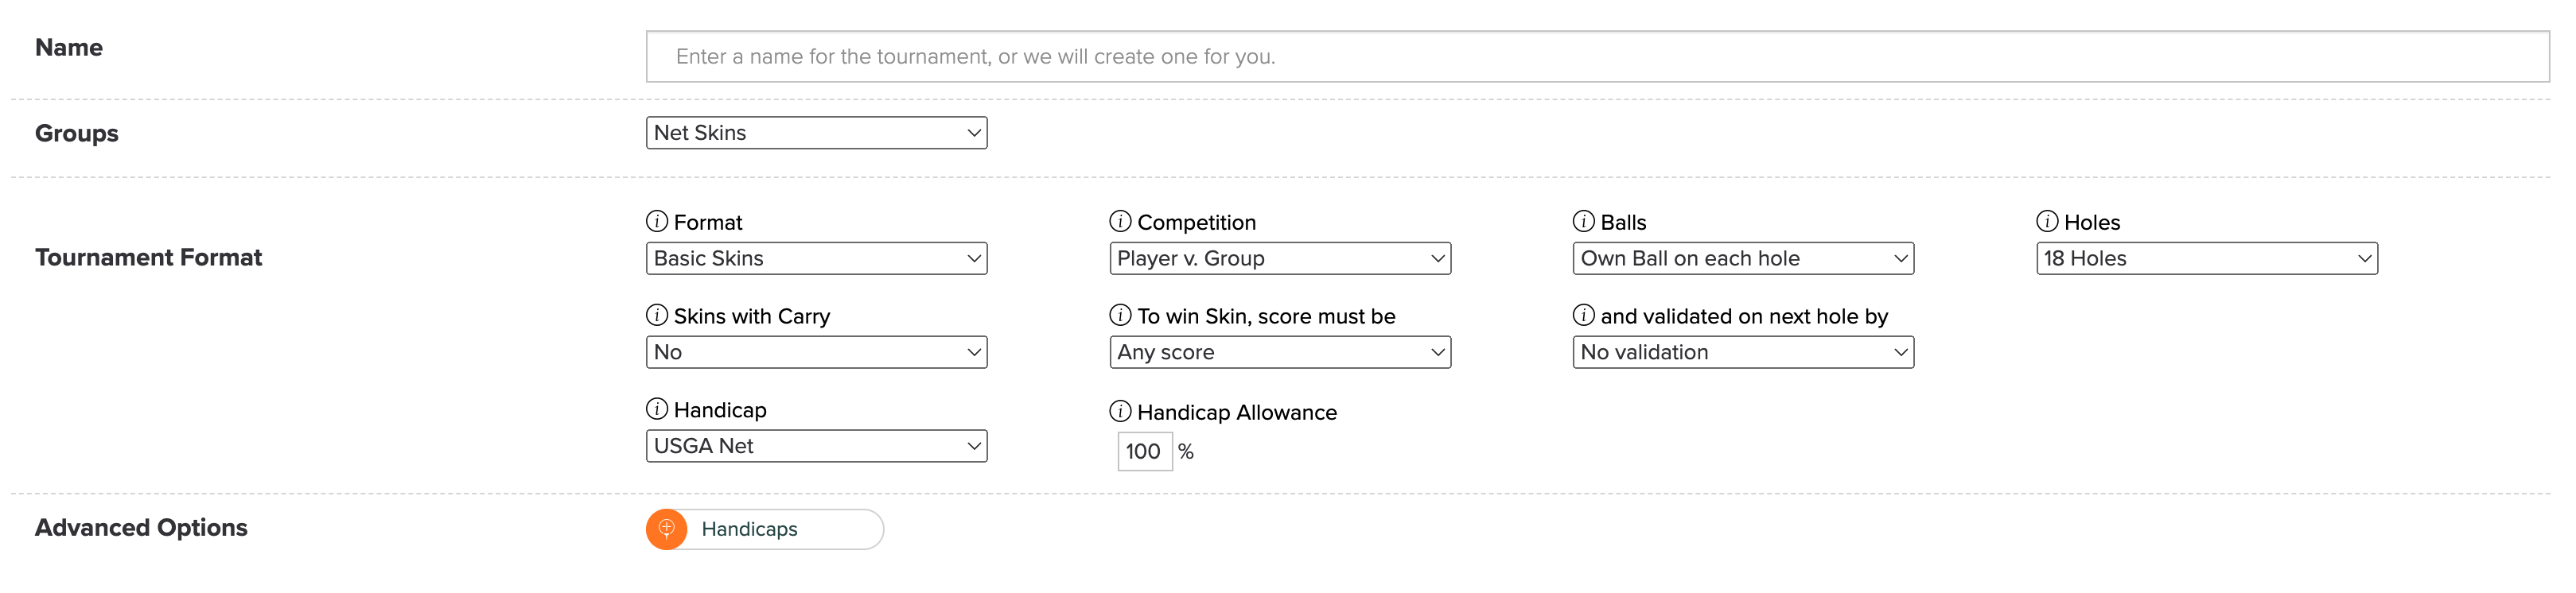The width and height of the screenshot is (2576, 593).
Task: Click info icon for validated on next hole
Action: click(1583, 315)
